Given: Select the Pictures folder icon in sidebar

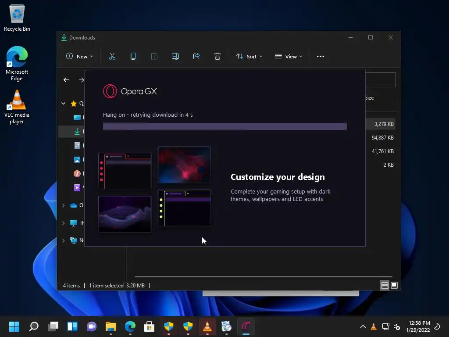Looking at the screenshot, I should [x=77, y=160].
